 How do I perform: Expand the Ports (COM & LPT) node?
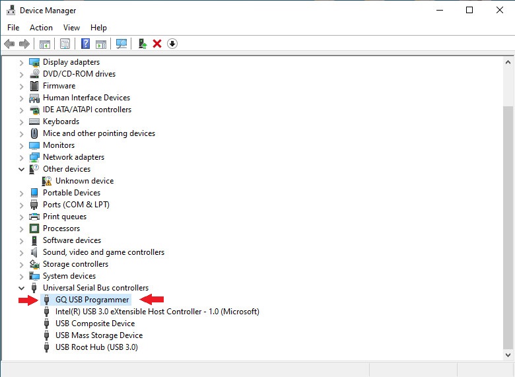click(x=22, y=205)
